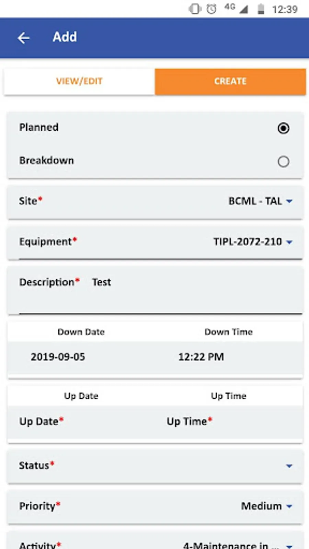The height and width of the screenshot is (549, 309).
Task: Open the Status dropdown arrow
Action: tap(289, 466)
